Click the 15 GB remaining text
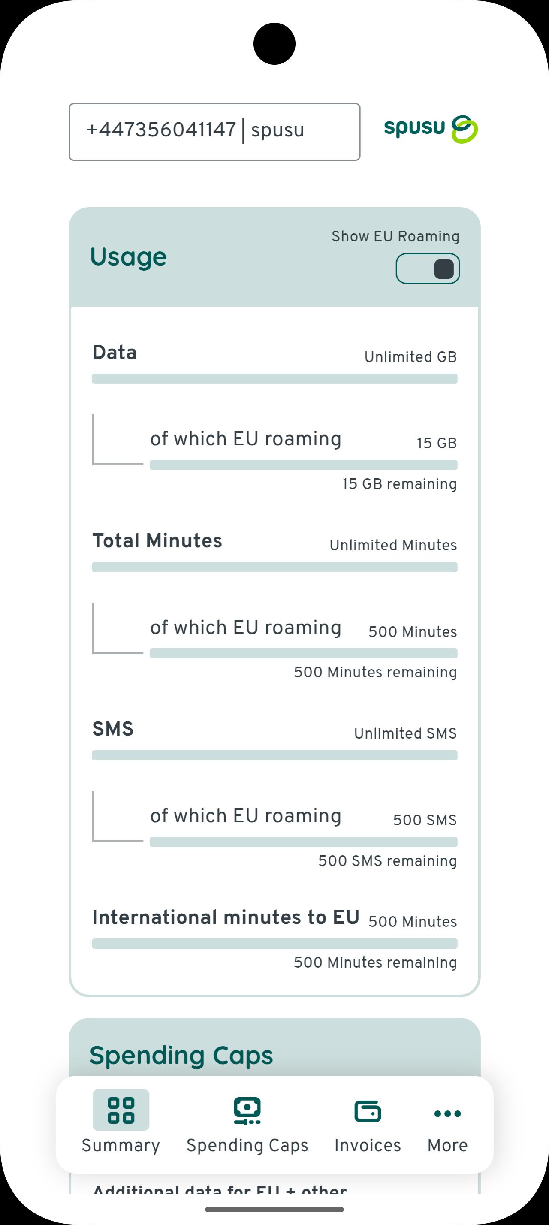The width and height of the screenshot is (549, 1225). (399, 484)
